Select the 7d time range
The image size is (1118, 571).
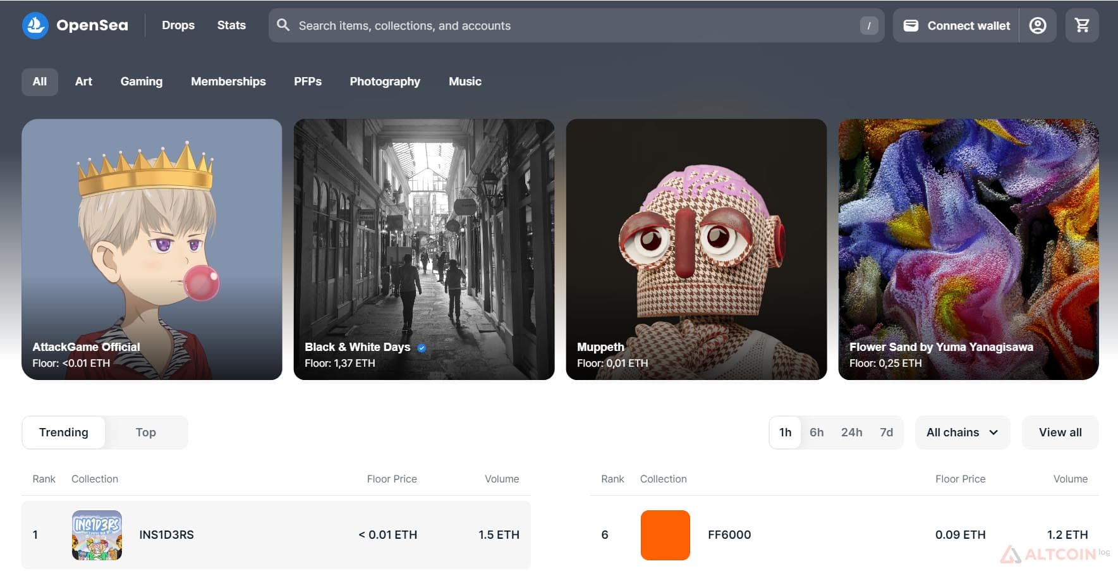click(x=886, y=433)
